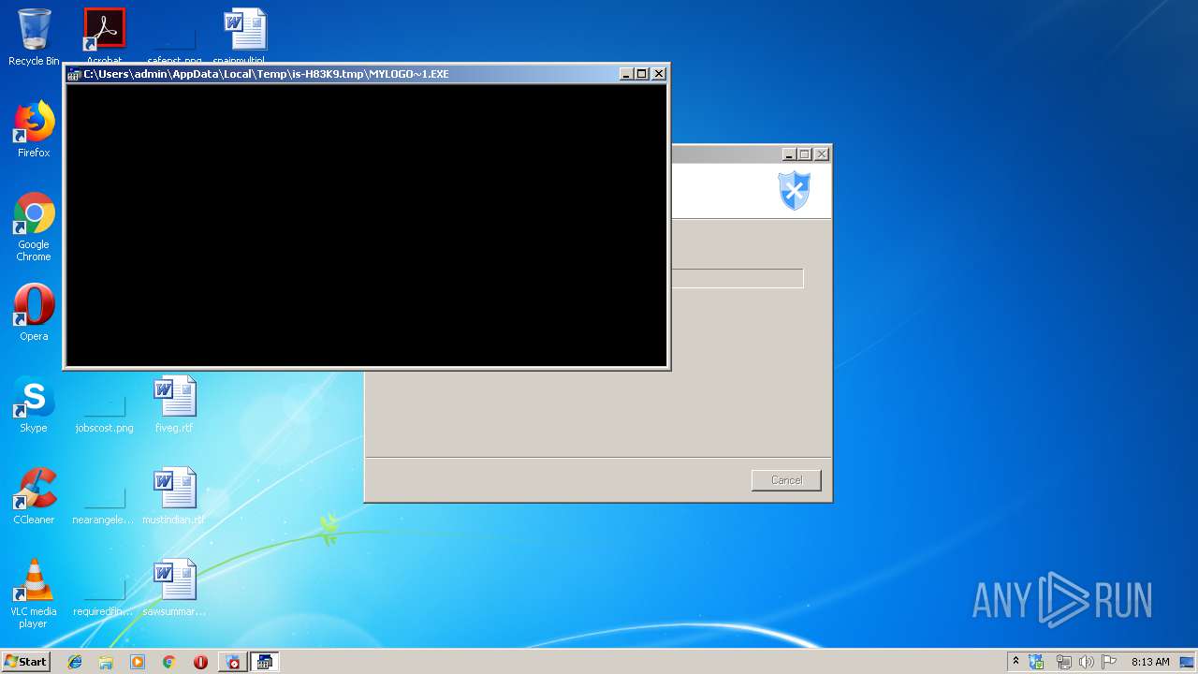This screenshot has width=1198, height=674.
Task: Click the Cancel button in the installer
Action: pos(786,480)
